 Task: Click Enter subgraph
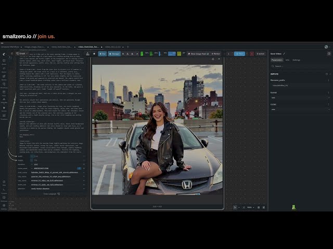click(52, 193)
